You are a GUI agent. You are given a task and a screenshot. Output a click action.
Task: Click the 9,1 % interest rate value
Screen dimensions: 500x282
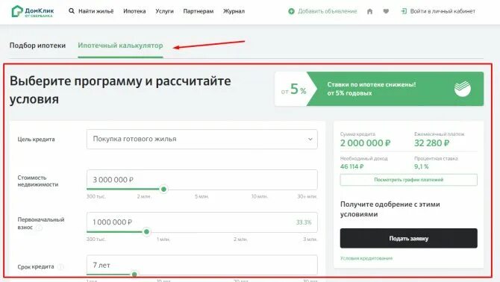[x=421, y=166]
